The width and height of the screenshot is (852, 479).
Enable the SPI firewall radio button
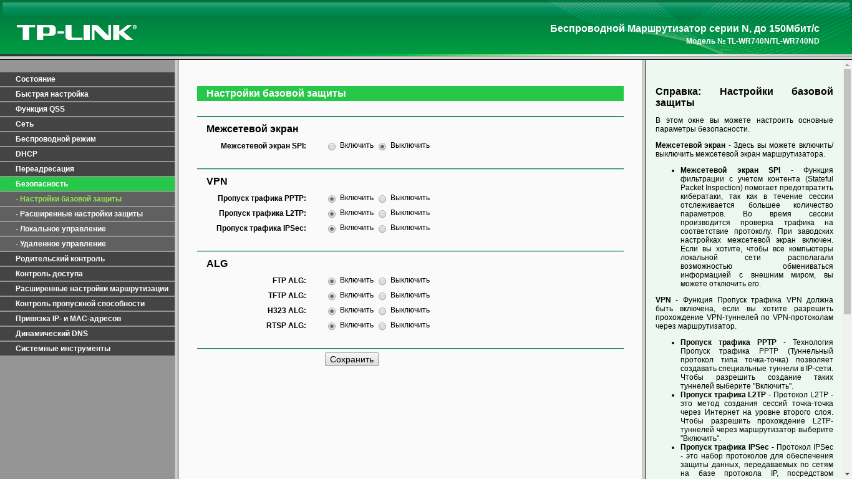(332, 147)
